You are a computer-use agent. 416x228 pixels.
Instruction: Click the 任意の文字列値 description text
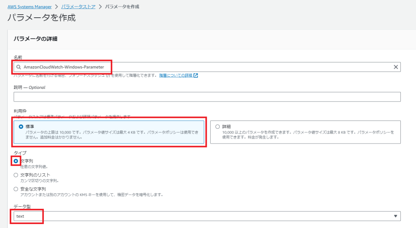click(34, 167)
